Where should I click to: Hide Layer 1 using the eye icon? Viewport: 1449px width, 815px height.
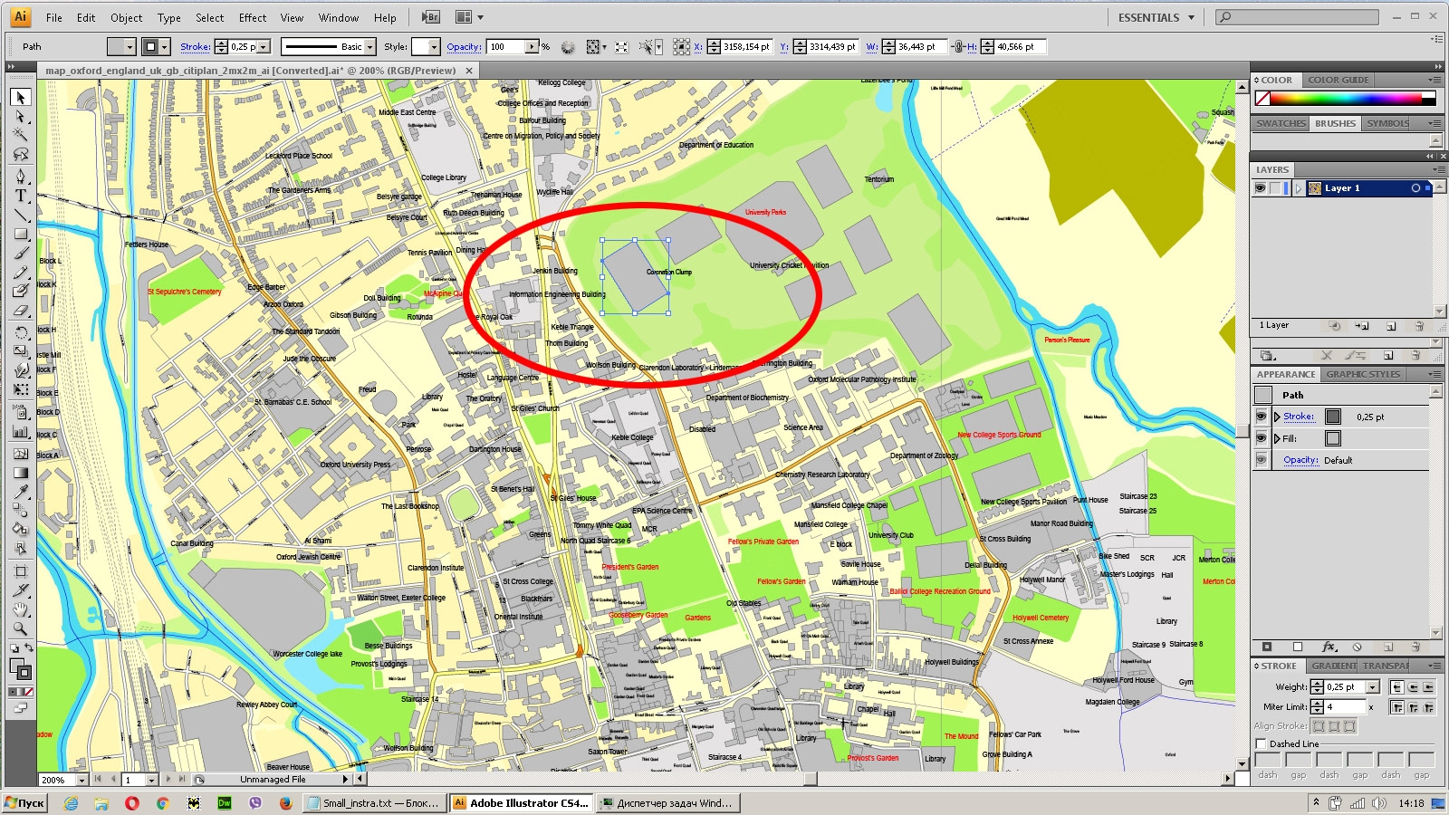[x=1260, y=188]
